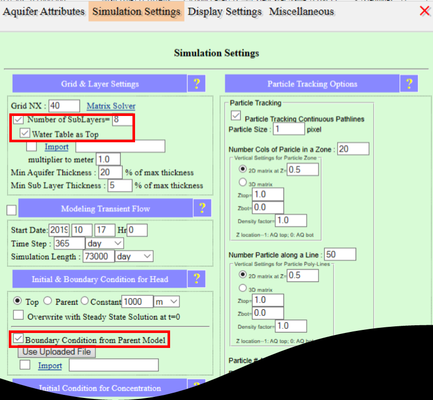Viewport: 433px width, 400px height.
Task: Check Overwrite with Steady State Solution at t=0
Action: [x=19, y=315]
